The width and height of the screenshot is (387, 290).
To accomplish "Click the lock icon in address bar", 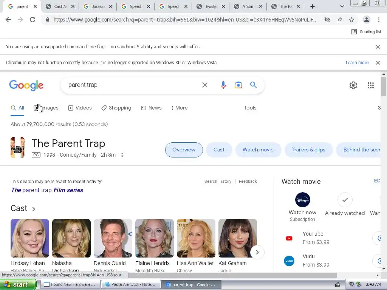I will [48, 20].
